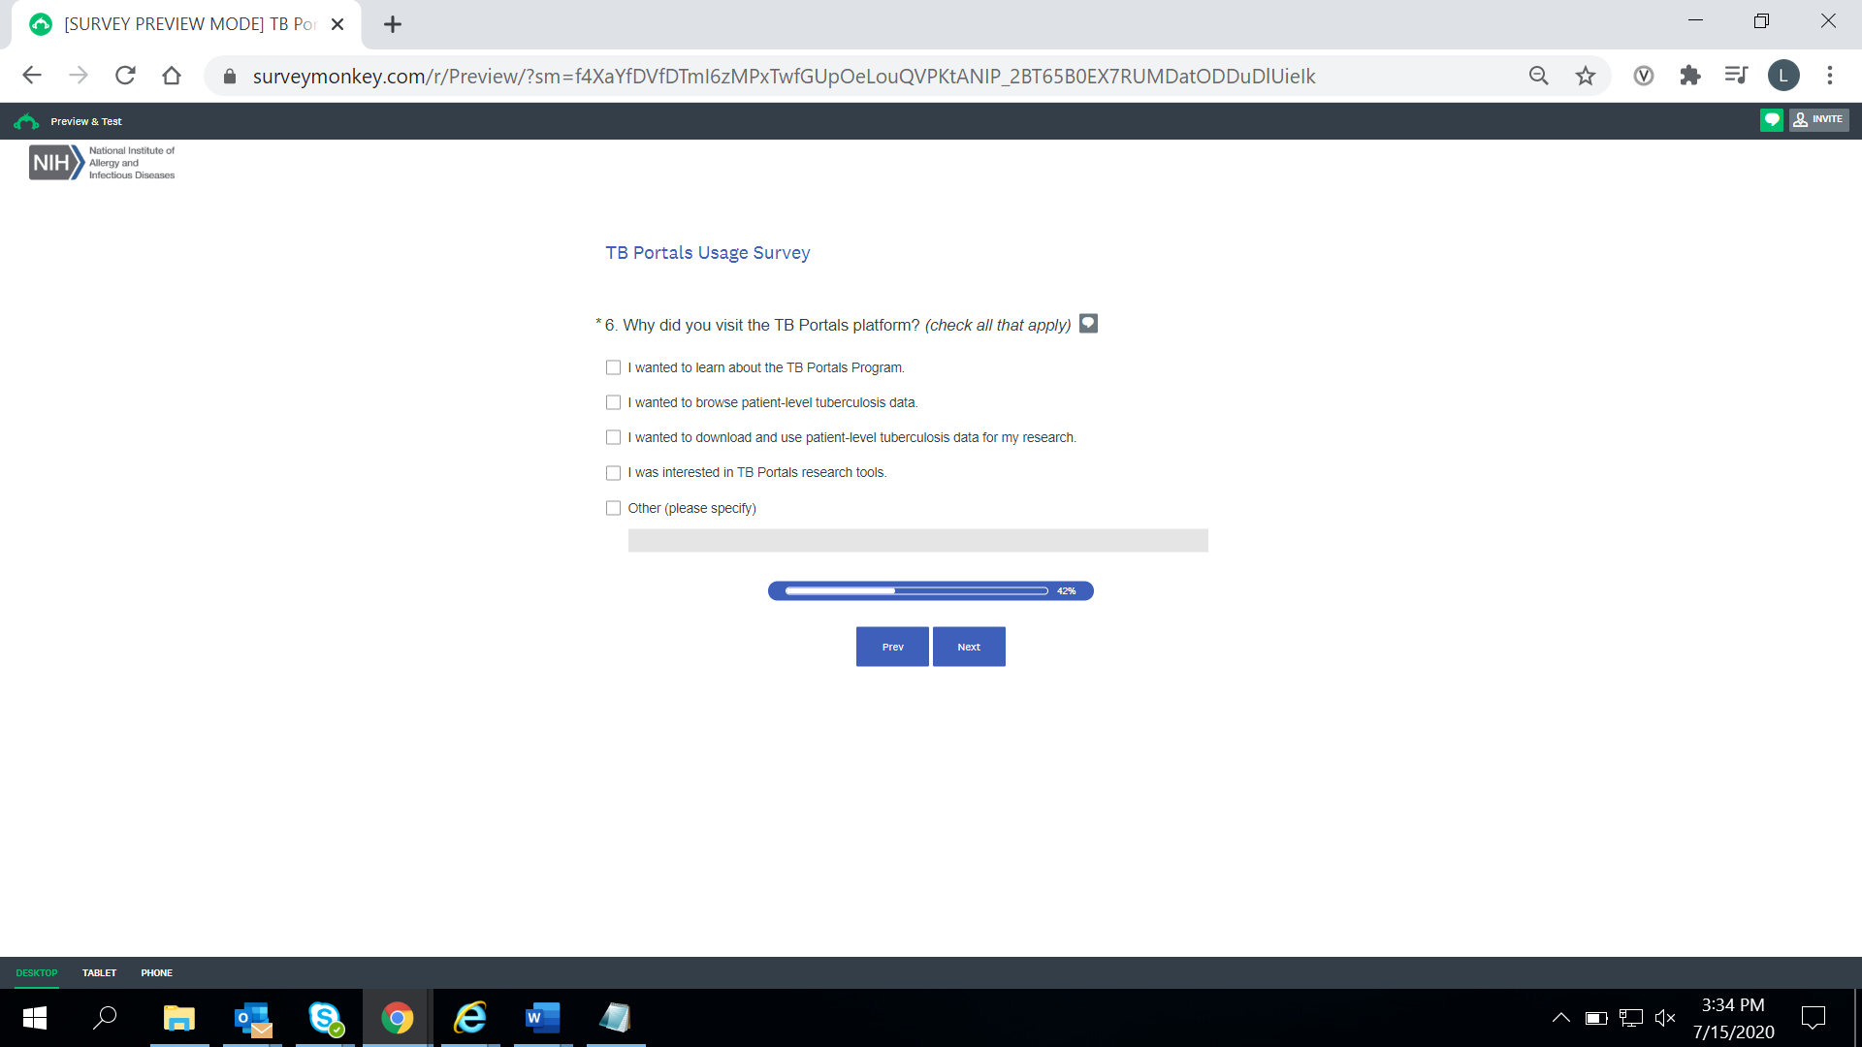Open the green feedback chat icon

pyautogui.click(x=1771, y=120)
